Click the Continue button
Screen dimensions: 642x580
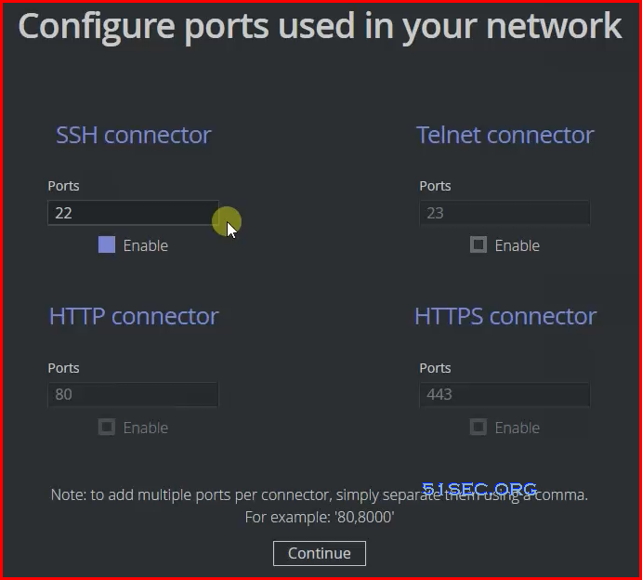pyautogui.click(x=320, y=553)
